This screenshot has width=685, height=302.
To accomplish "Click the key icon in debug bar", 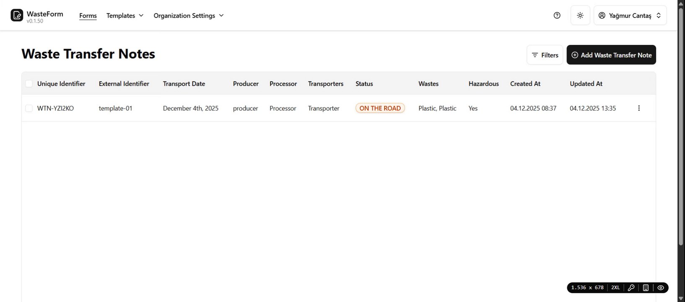I will coord(631,288).
